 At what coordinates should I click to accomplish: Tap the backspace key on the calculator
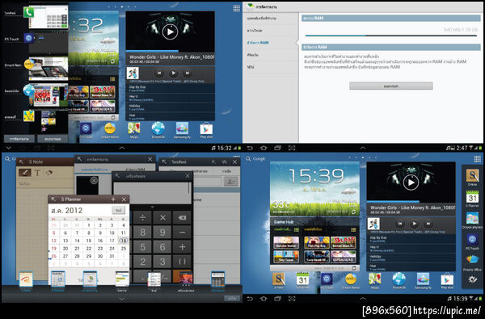pos(182,217)
